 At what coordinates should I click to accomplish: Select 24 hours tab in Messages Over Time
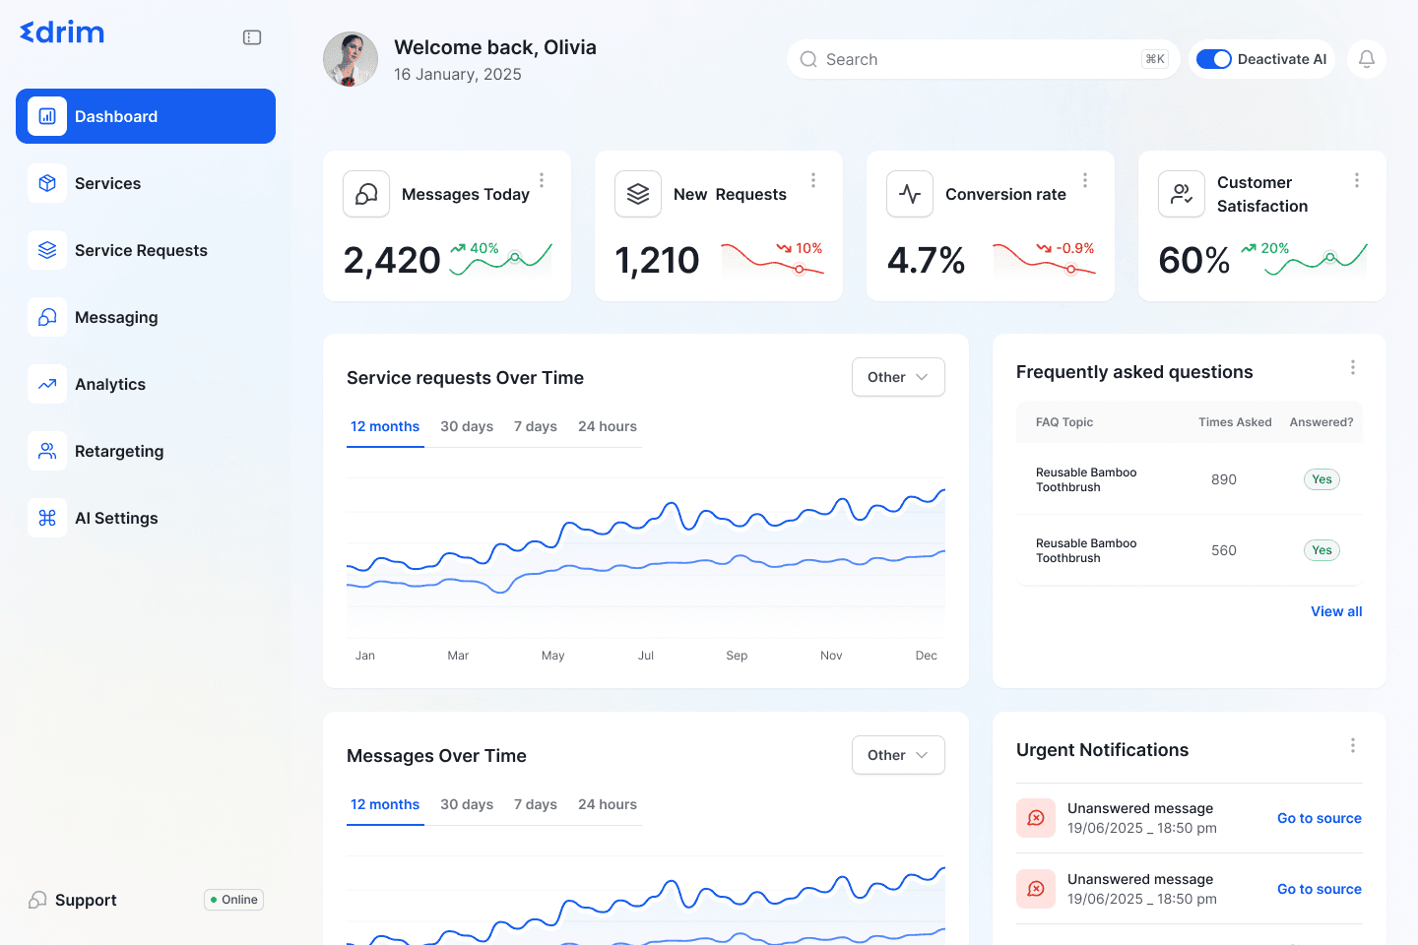pyautogui.click(x=607, y=804)
